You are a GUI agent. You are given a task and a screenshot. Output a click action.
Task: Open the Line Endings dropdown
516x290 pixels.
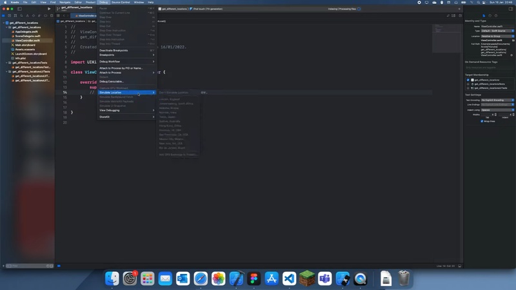497,104
